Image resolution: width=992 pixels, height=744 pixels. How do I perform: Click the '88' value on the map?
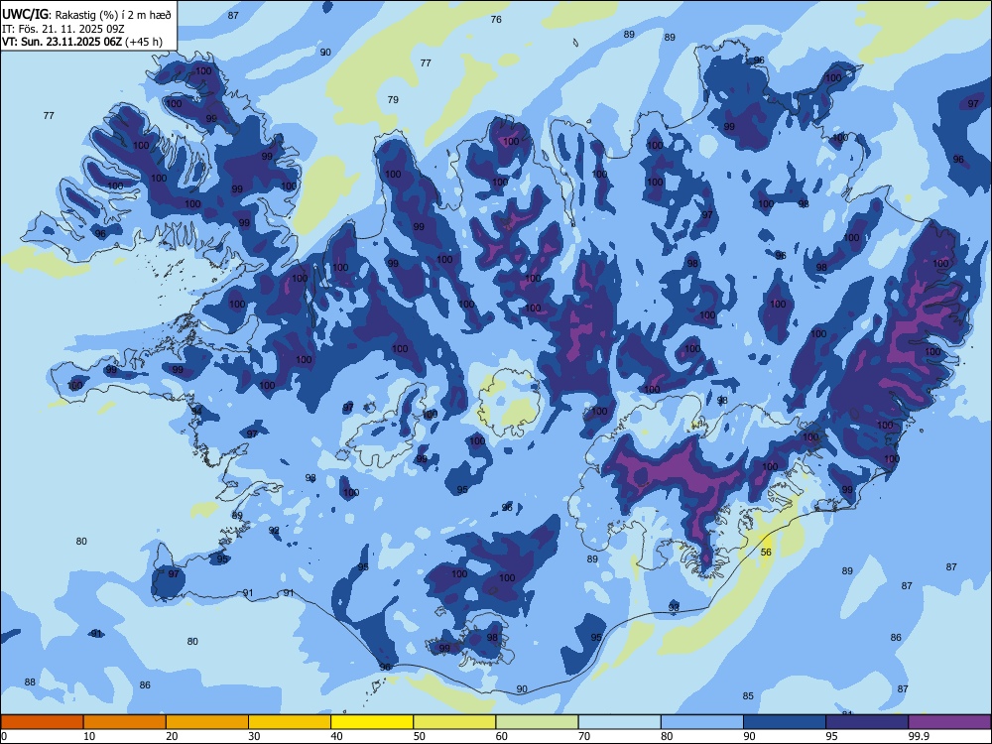point(30,682)
